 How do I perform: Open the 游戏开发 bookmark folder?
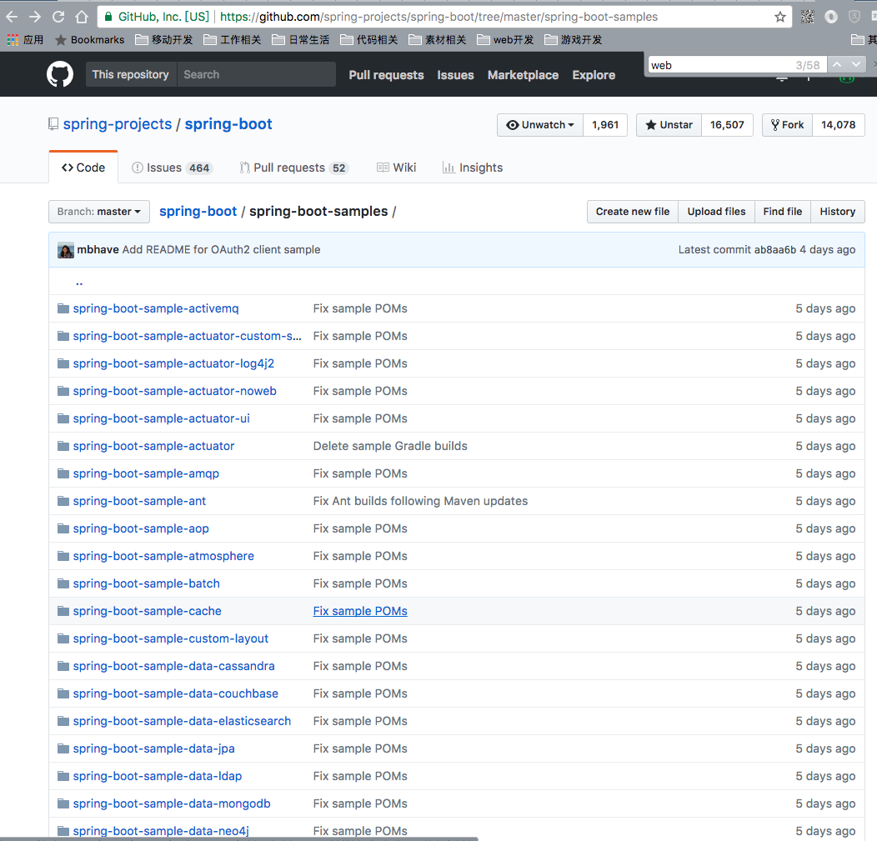click(574, 40)
